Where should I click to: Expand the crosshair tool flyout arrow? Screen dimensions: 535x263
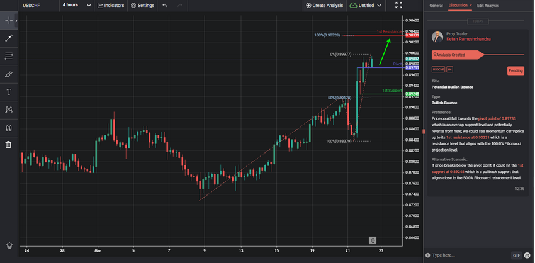(16, 21)
